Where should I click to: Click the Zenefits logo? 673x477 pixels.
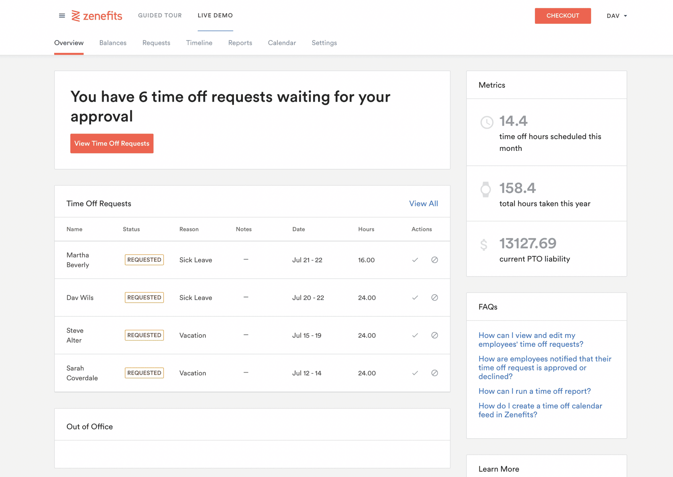[x=97, y=15]
